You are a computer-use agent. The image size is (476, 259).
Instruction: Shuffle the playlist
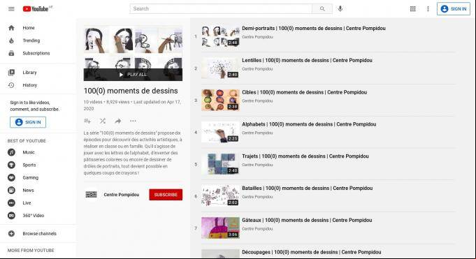tap(103, 121)
